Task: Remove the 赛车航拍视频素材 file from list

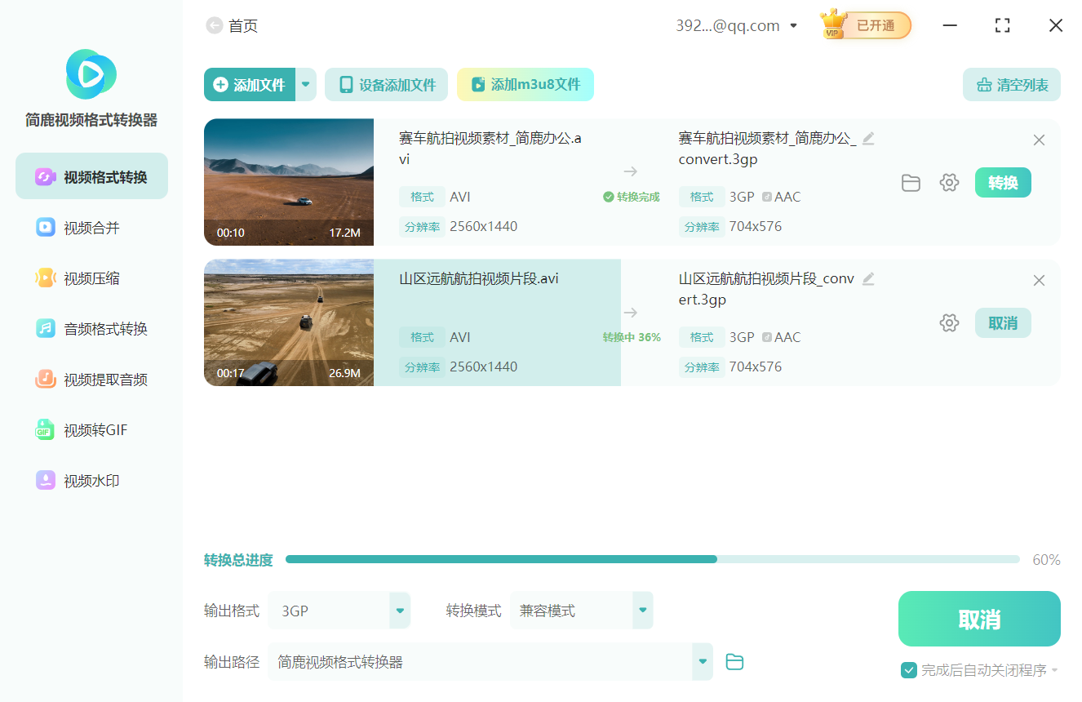Action: (x=1039, y=140)
